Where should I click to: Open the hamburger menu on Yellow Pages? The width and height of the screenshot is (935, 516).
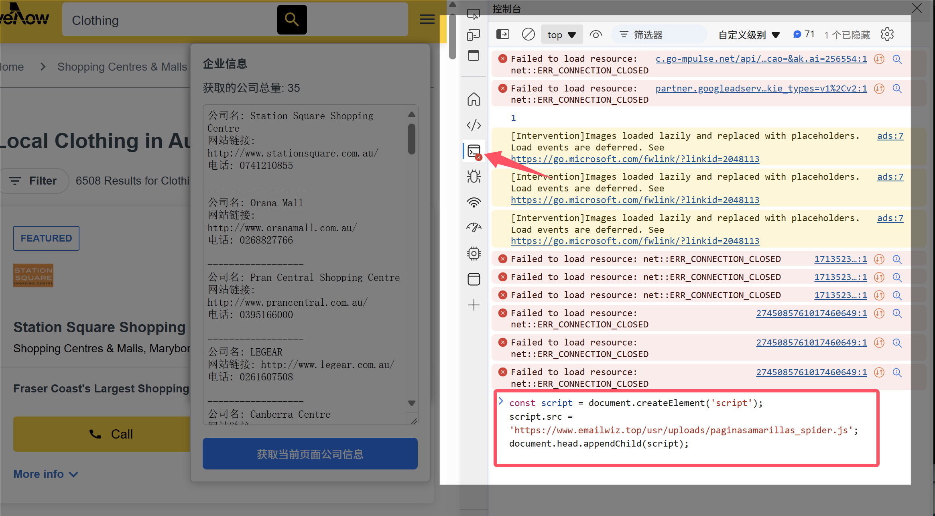click(427, 19)
